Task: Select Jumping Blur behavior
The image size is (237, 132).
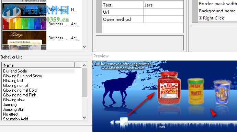Action: 13,109
